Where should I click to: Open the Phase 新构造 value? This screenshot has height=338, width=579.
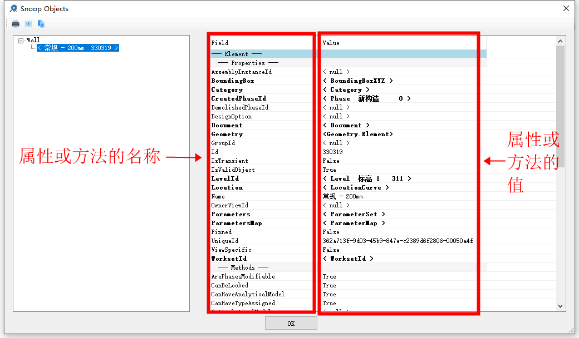(367, 98)
